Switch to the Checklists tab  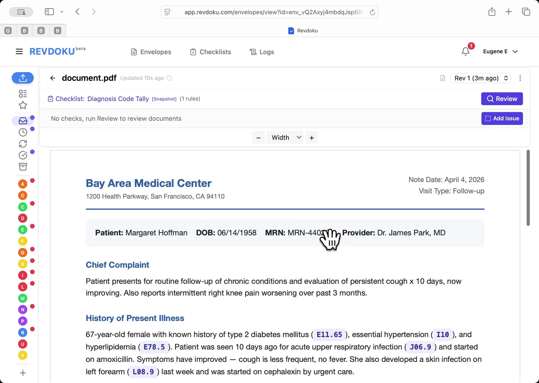point(210,52)
